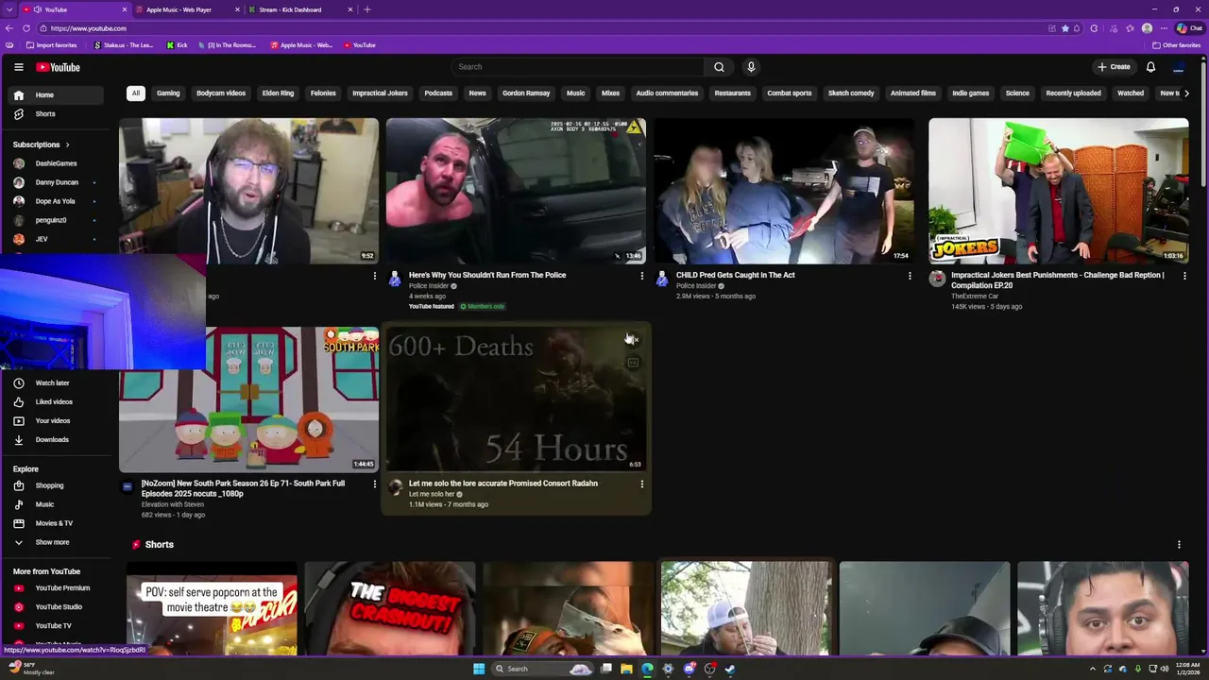Open 'Here's Why You Shouldn't Run' video title
The width and height of the screenshot is (1209, 680).
pos(487,275)
